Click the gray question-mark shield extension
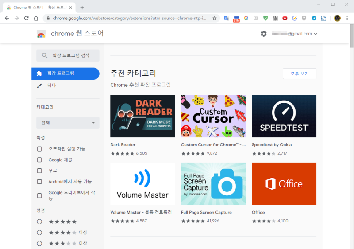The width and height of the screenshot is (354, 249). tap(304, 18)
